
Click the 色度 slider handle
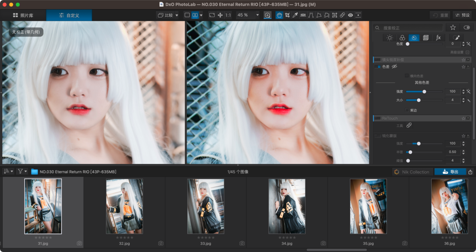pos(407,44)
